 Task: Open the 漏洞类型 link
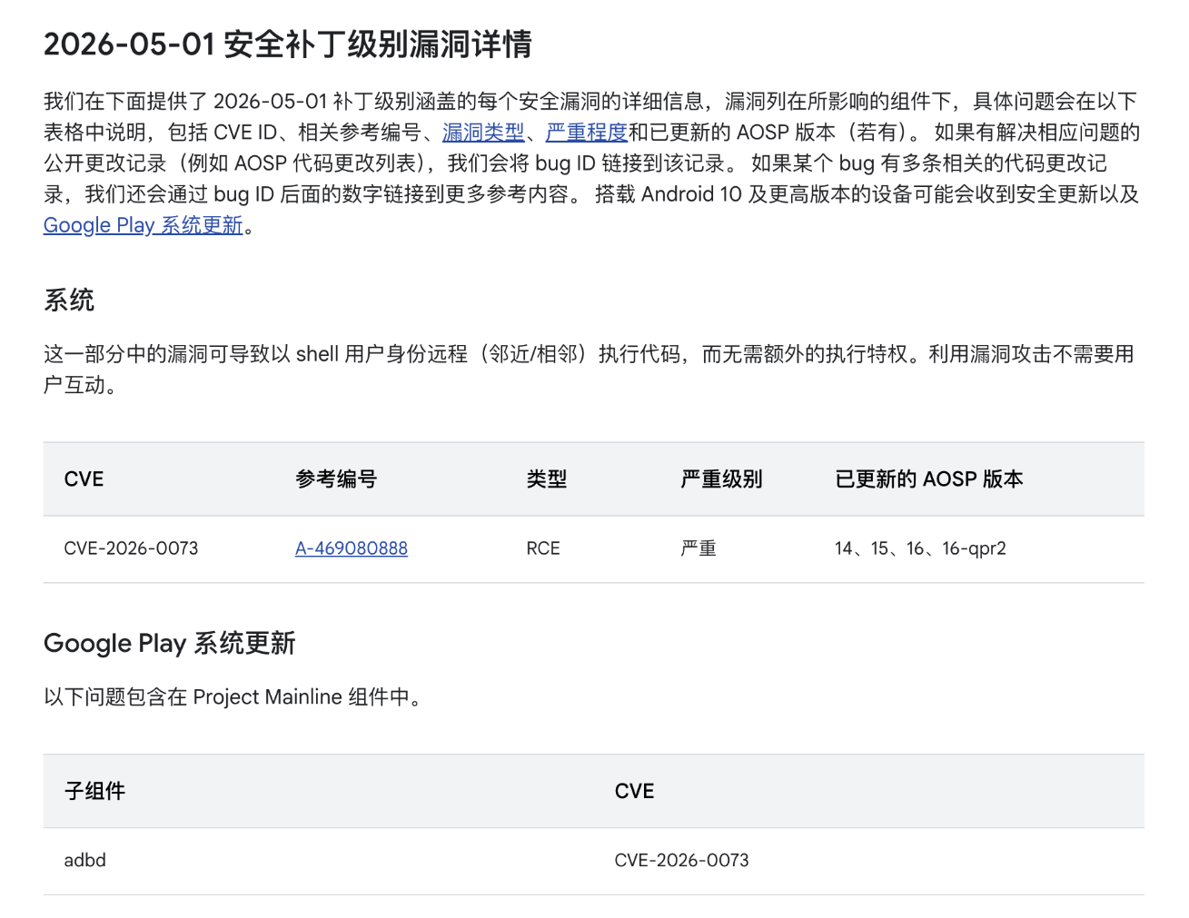point(483,133)
